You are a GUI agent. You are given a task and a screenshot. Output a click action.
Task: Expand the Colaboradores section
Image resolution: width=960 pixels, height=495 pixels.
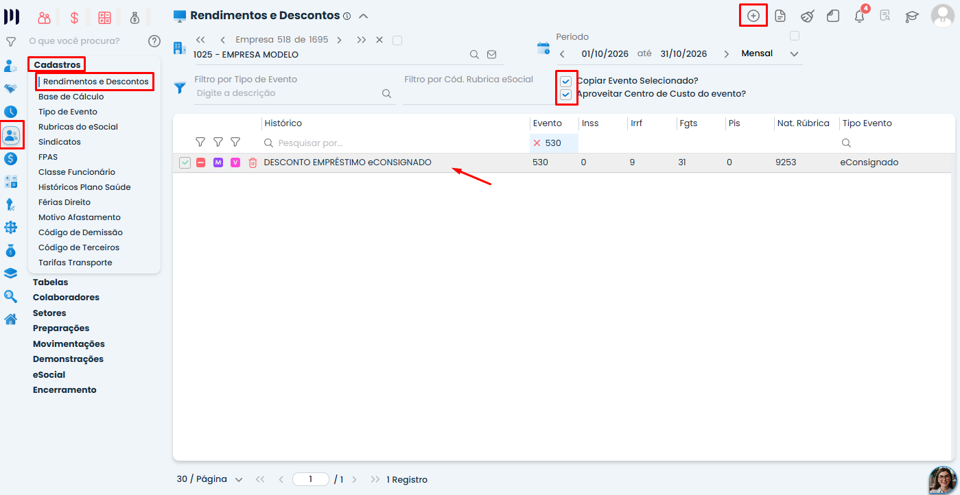point(66,298)
